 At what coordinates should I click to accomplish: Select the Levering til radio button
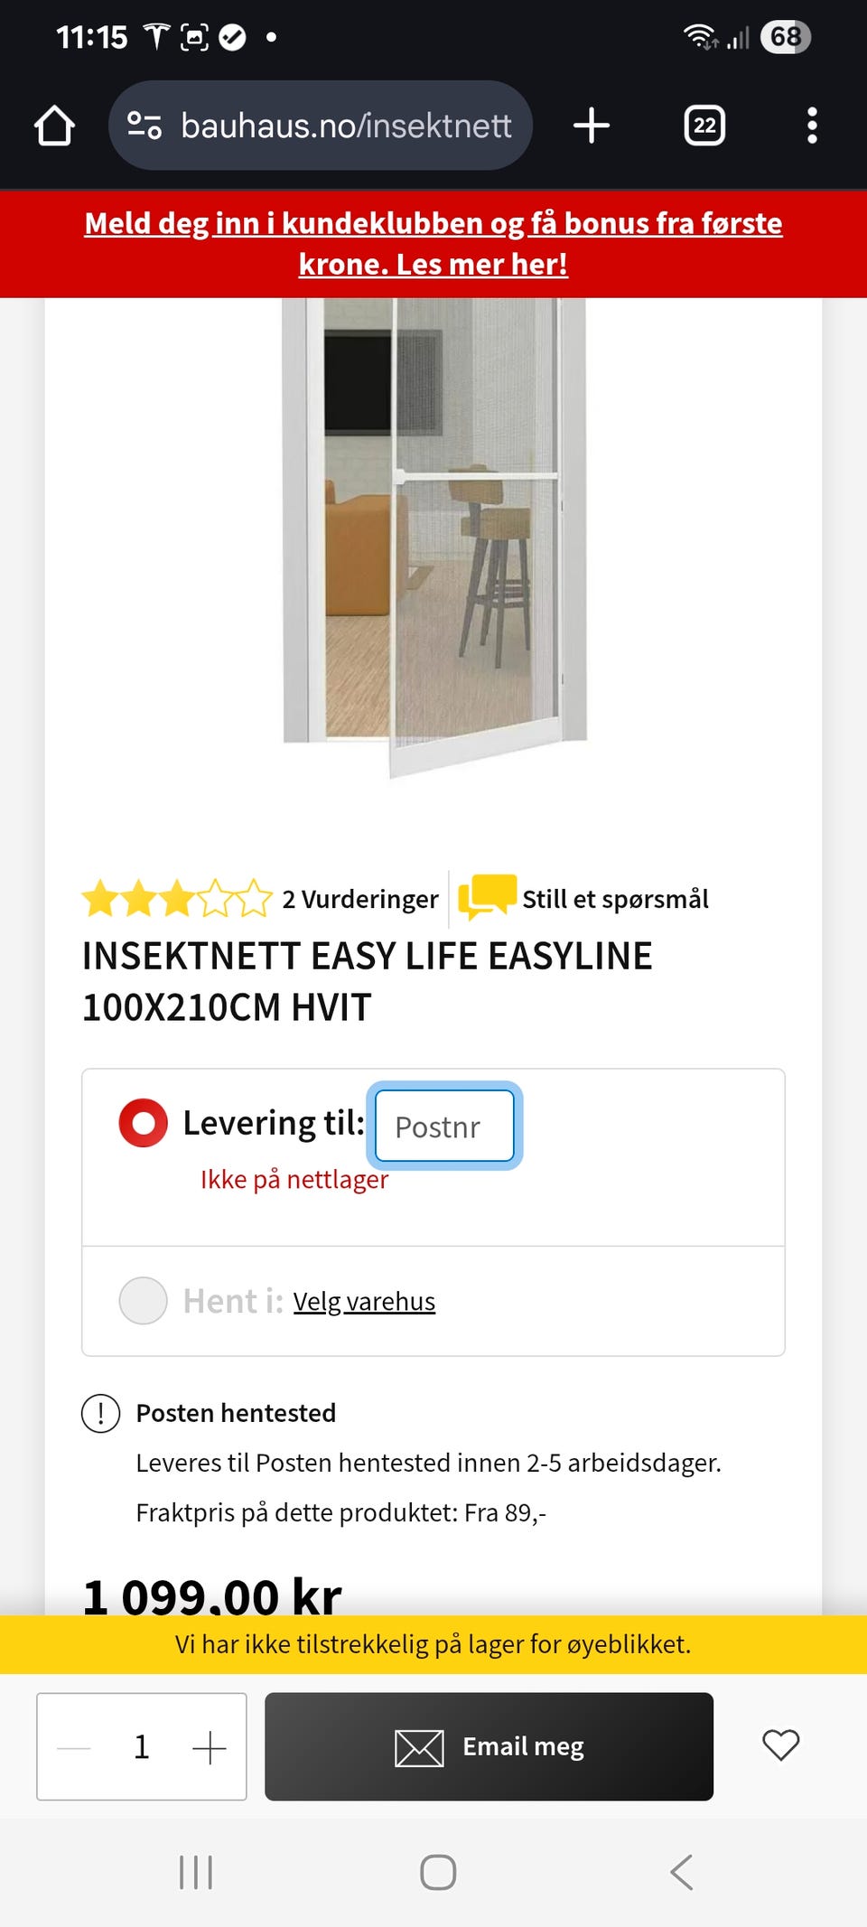pyautogui.click(x=144, y=1123)
